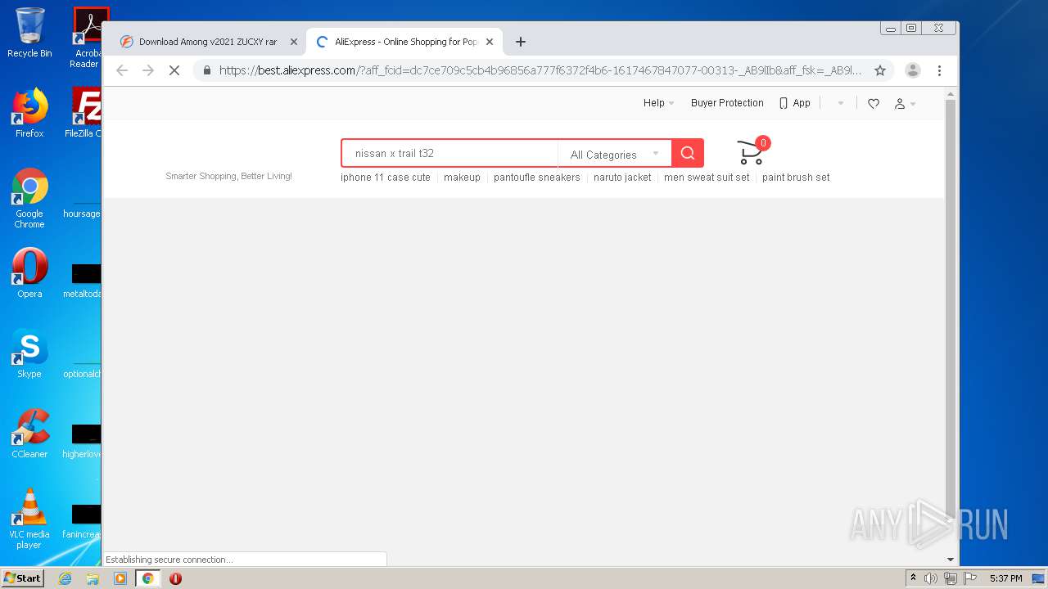Open media player taskbar icon
Viewport: 1048px width, 589px height.
coord(120,578)
